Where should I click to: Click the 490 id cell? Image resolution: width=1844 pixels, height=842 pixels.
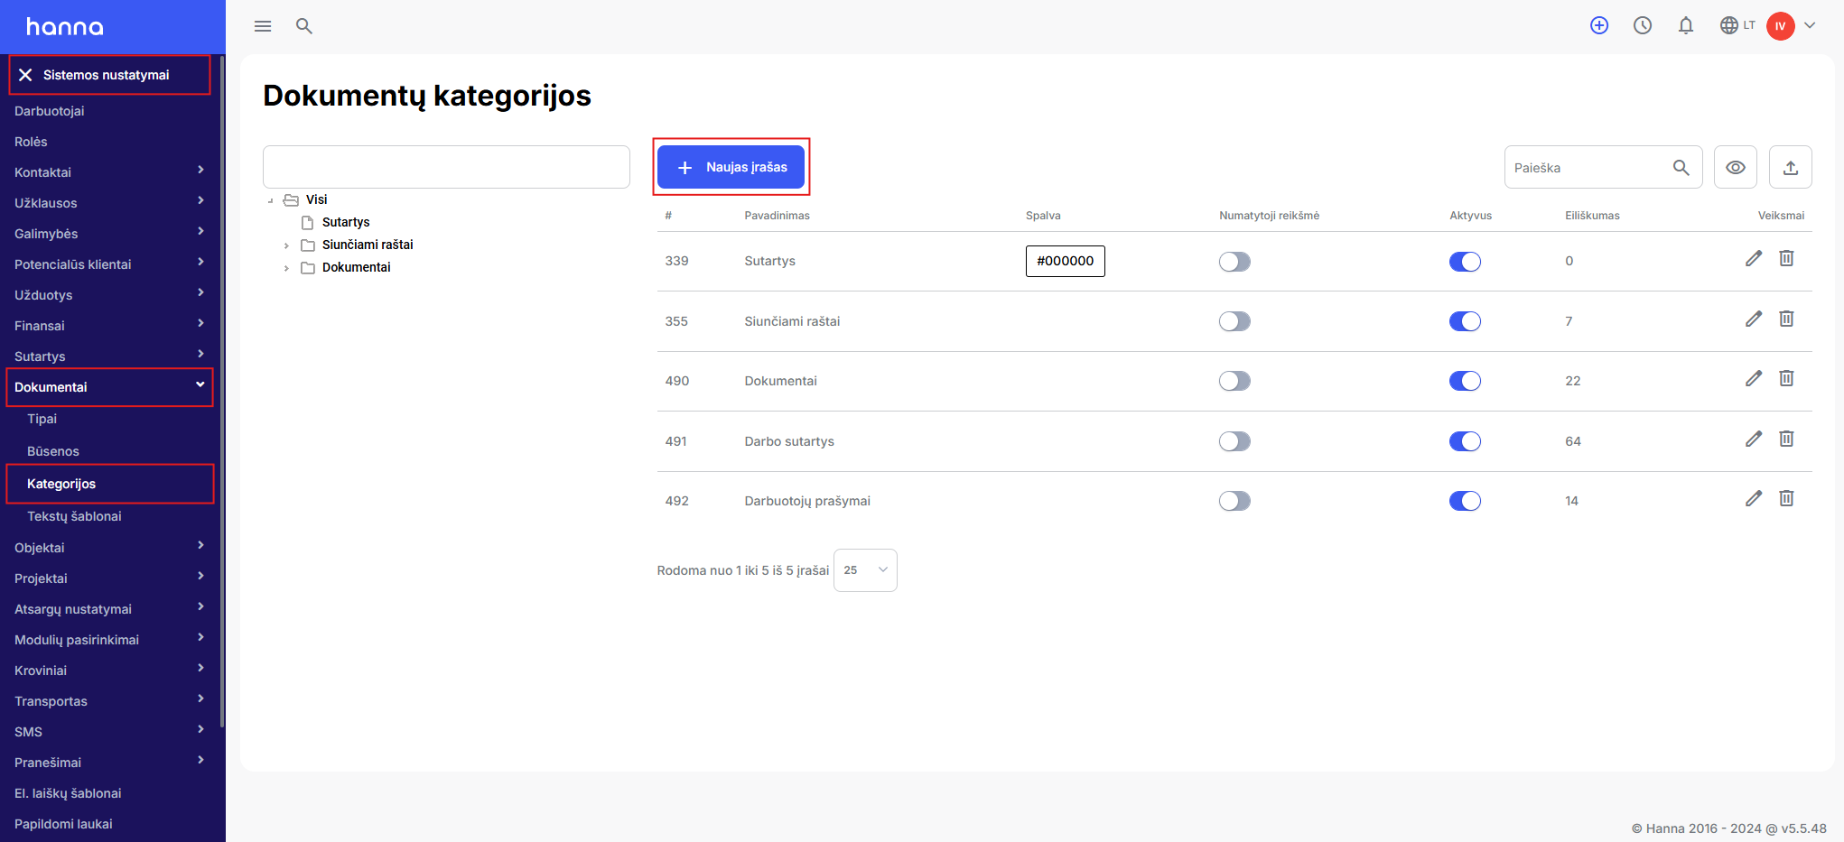click(x=676, y=381)
